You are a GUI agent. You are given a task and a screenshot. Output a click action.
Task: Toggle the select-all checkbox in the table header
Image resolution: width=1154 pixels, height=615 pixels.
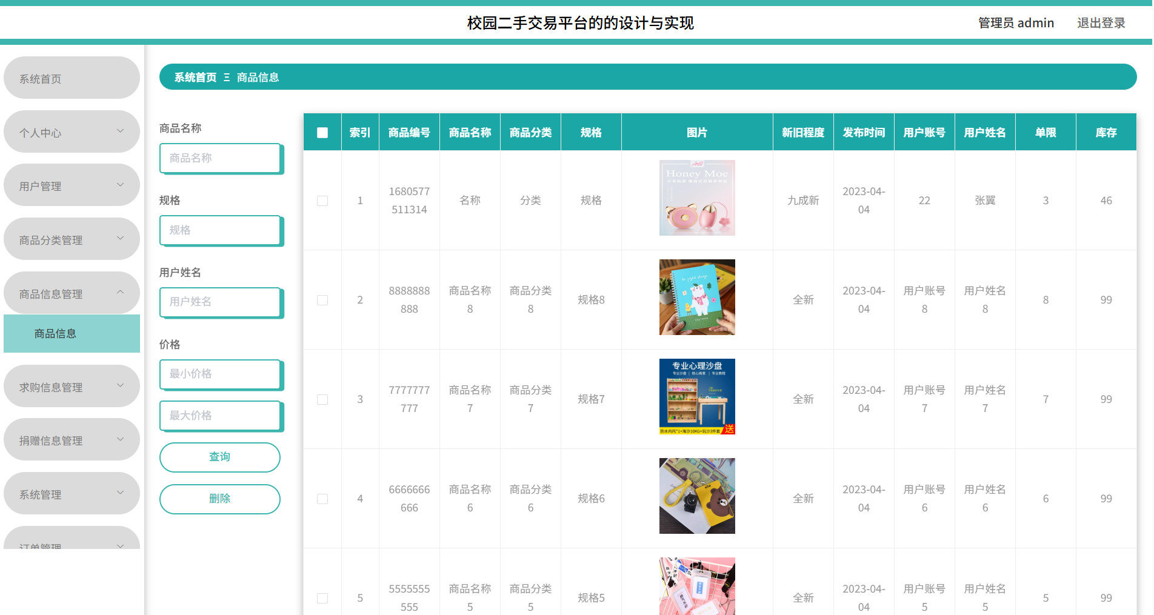(322, 131)
